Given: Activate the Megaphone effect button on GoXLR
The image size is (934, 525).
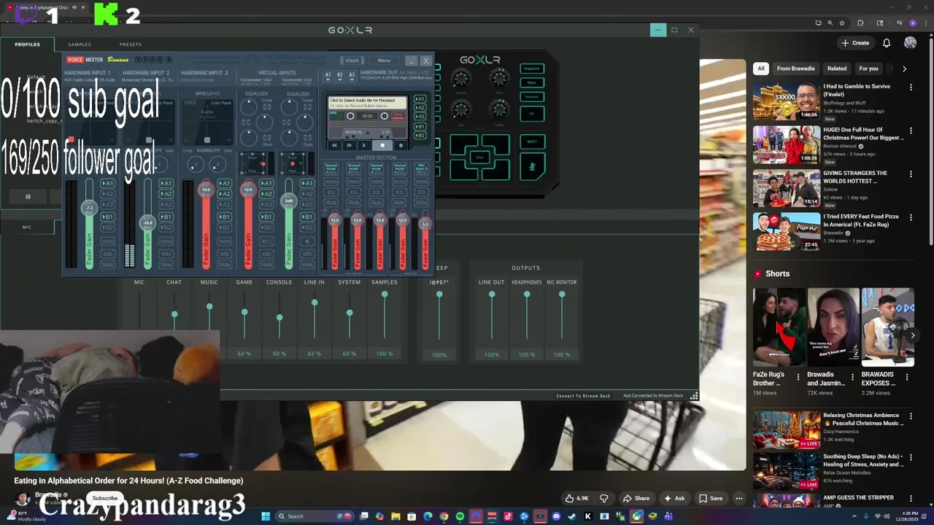Looking at the screenshot, I should [532, 69].
